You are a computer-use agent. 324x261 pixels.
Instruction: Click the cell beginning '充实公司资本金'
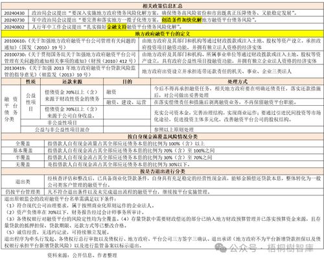tap(237, 116)
